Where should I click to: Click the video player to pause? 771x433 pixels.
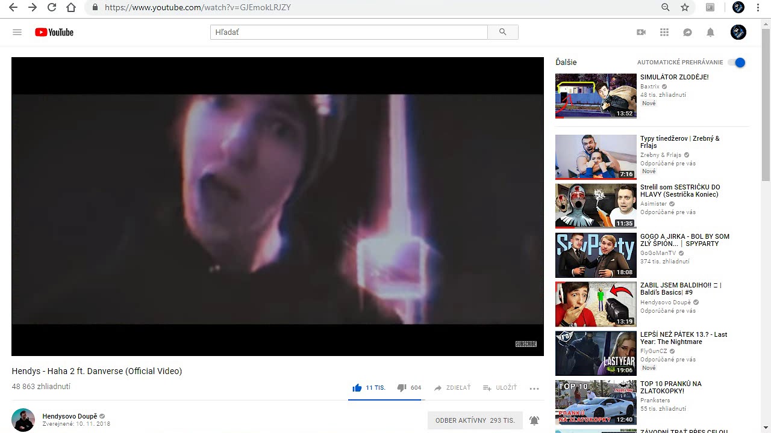point(278,206)
